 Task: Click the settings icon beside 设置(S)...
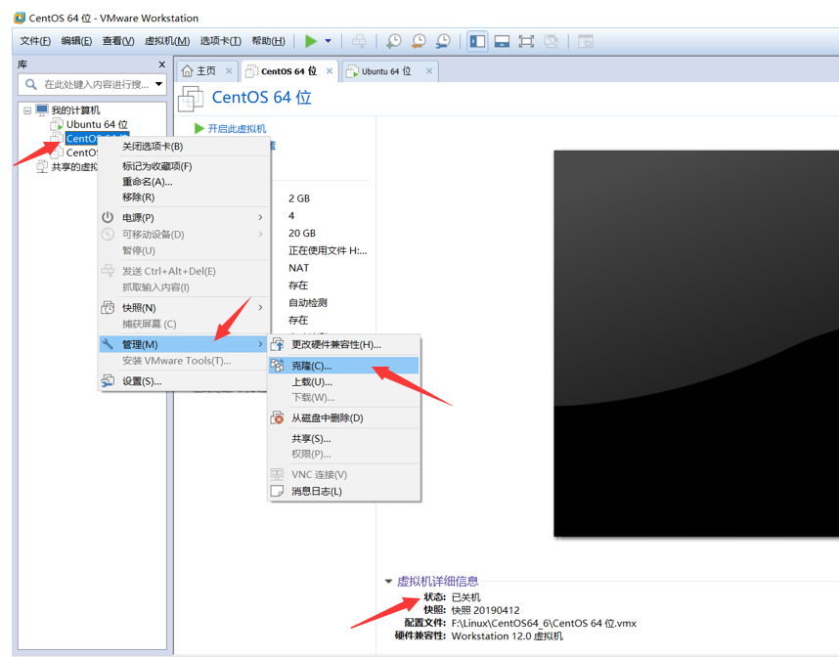108,381
